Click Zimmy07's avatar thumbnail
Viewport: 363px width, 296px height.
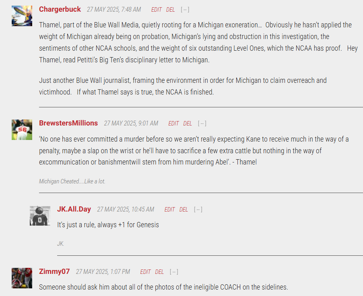(22, 278)
